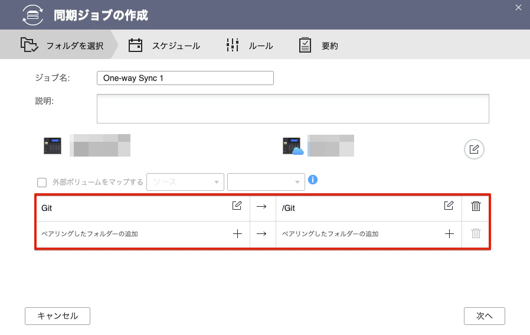The image size is (530, 335).
Task: Open the empty volume dropdown
Action: pyautogui.click(x=266, y=182)
